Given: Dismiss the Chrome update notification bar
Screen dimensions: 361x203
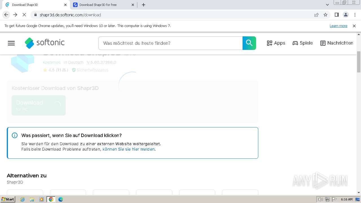Looking at the screenshot, I should coord(354,26).
